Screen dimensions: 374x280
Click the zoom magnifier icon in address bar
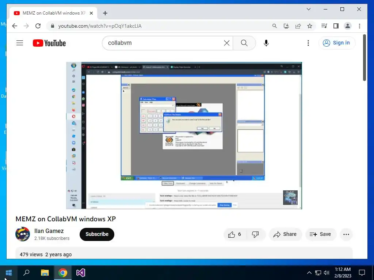(275, 26)
